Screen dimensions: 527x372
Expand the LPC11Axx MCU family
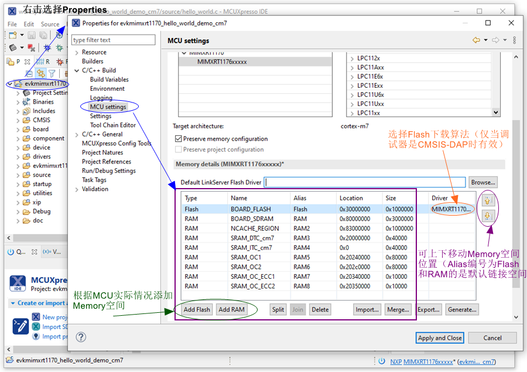coord(352,67)
